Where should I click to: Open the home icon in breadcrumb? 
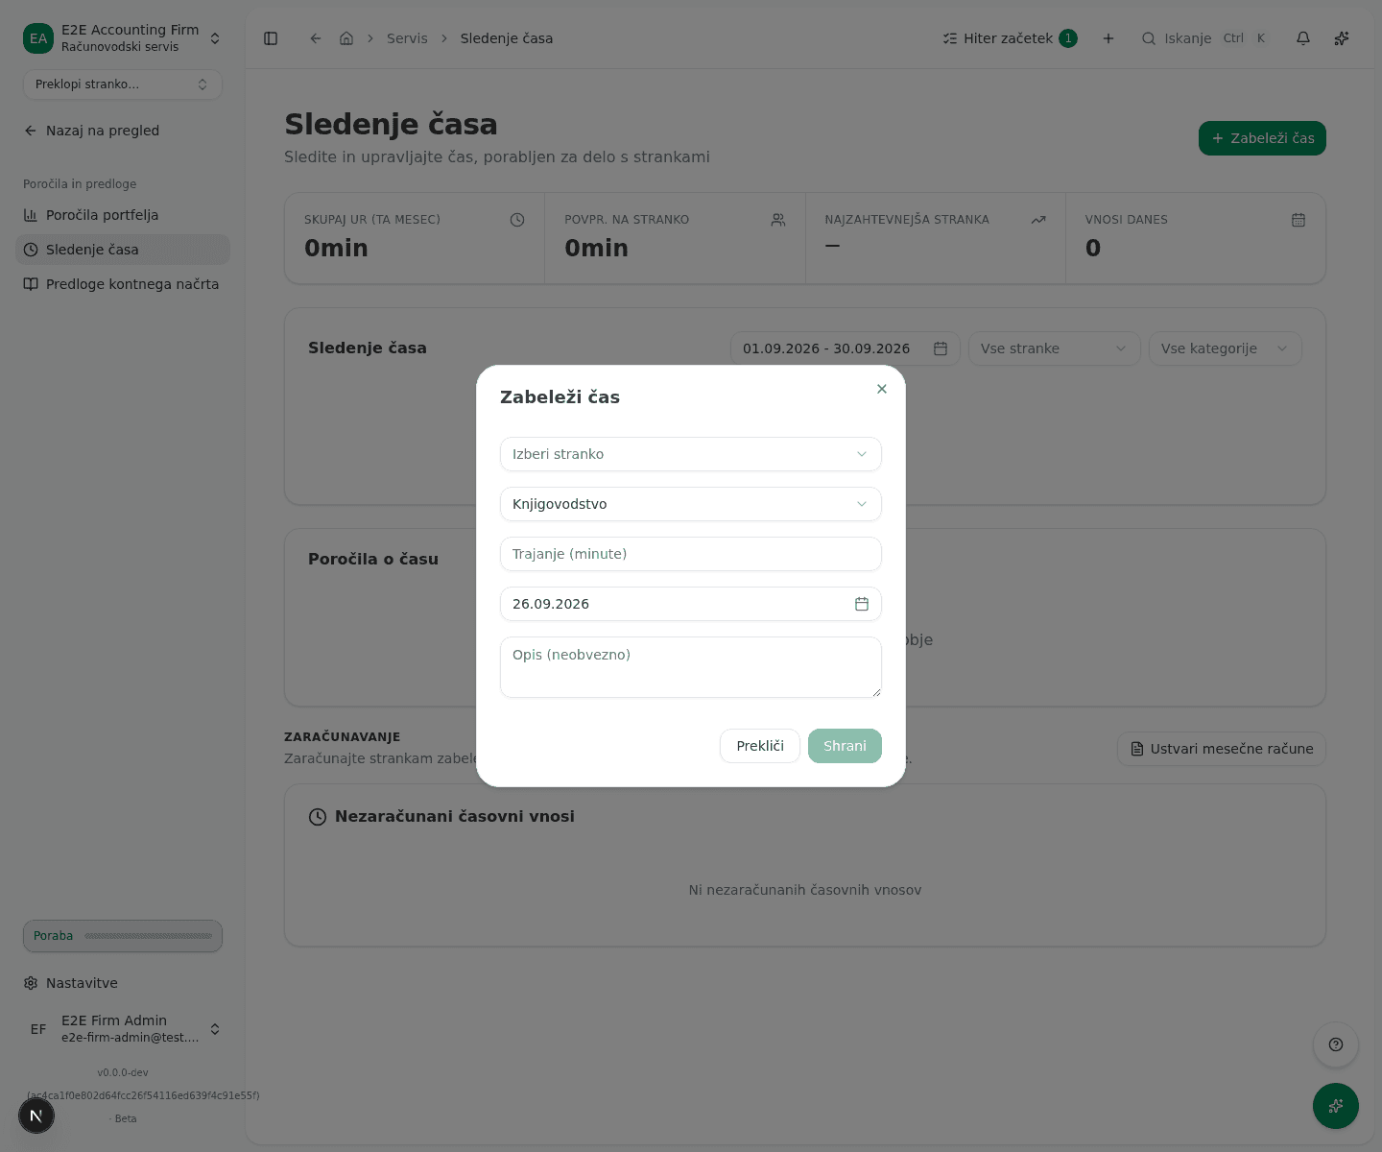(346, 38)
